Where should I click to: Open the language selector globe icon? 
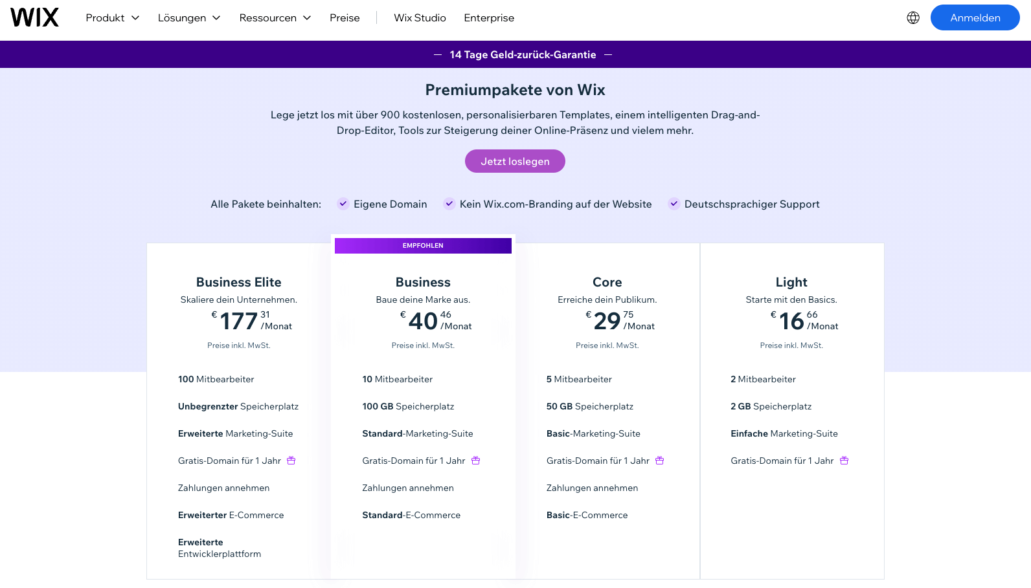(913, 17)
